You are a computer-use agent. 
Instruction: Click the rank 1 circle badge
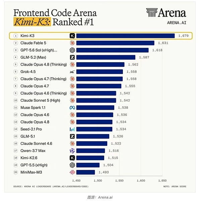coord(16,36)
